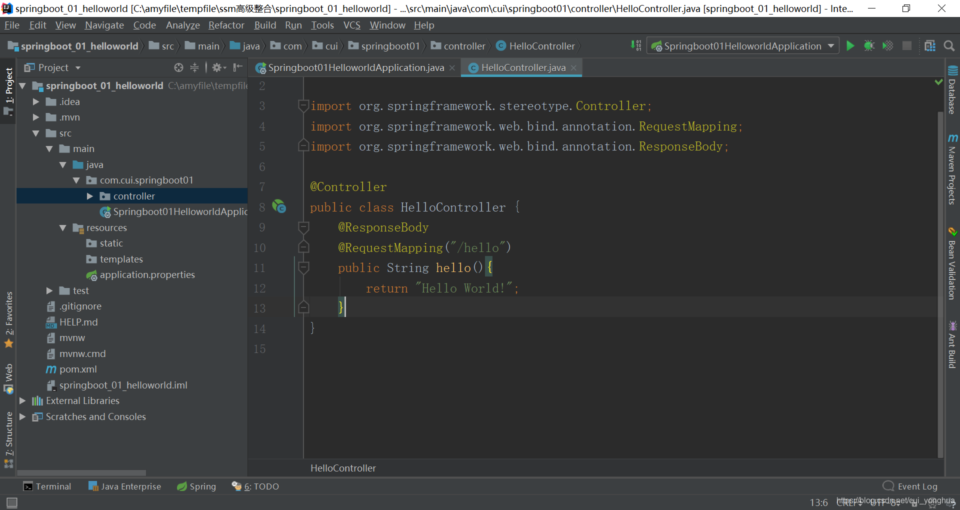Click the springboot01 breadcrumb

[x=384, y=46]
